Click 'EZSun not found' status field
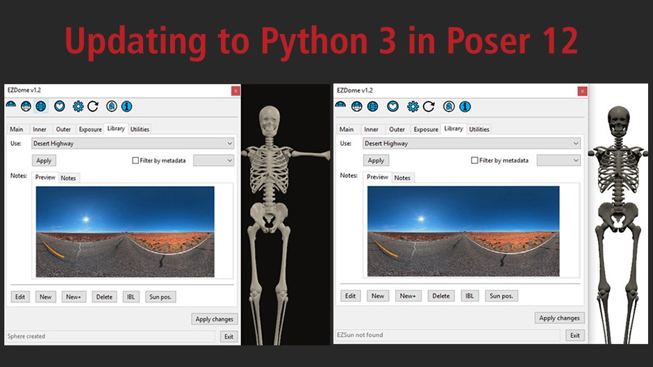This screenshot has height=367, width=653. pos(447,335)
